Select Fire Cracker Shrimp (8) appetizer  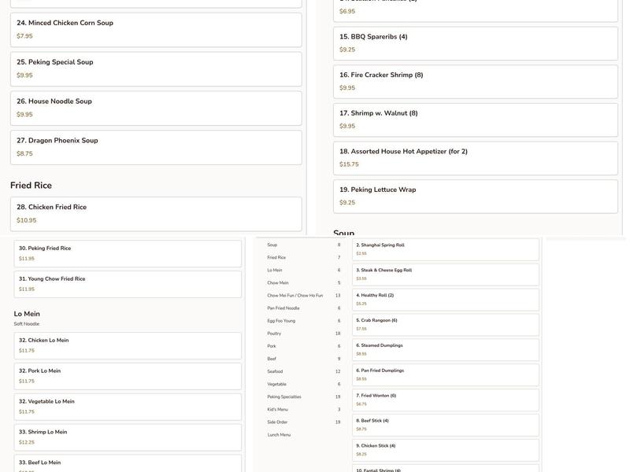point(475,82)
